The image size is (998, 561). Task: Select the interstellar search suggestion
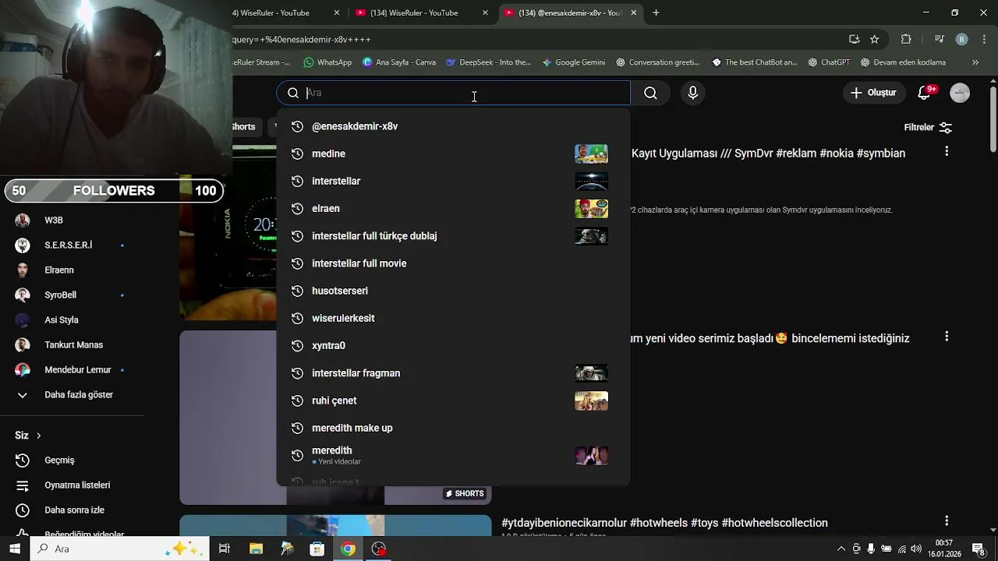click(453, 181)
